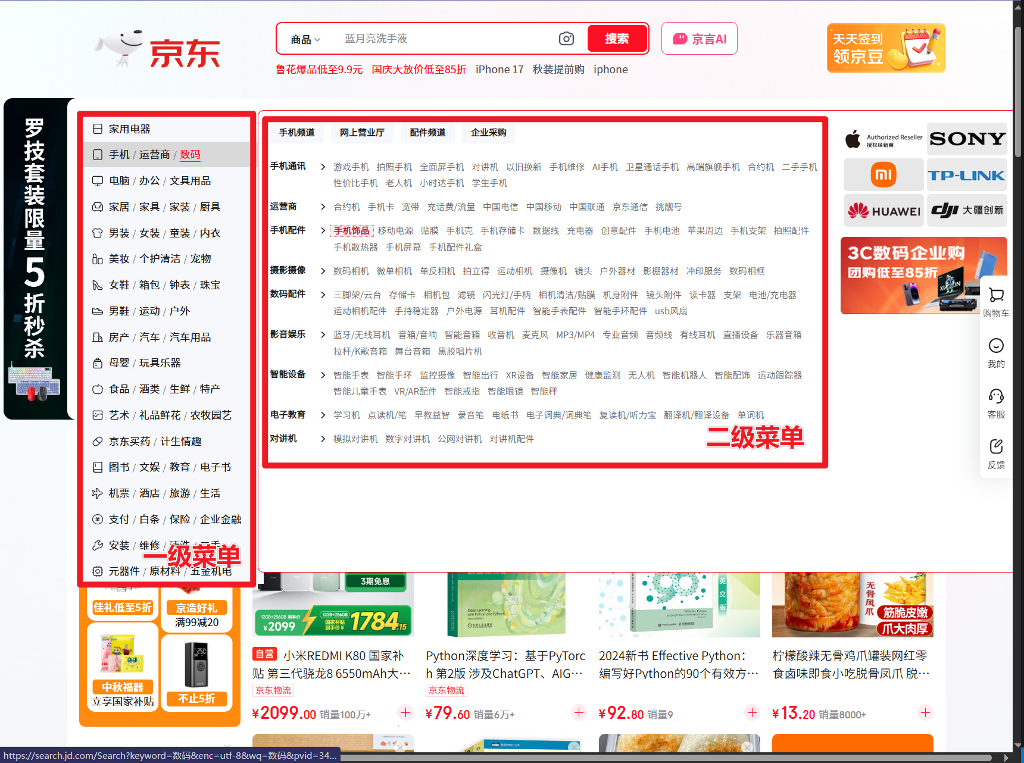Select the 图书 category
The height and width of the screenshot is (763, 1024).
pos(119,467)
